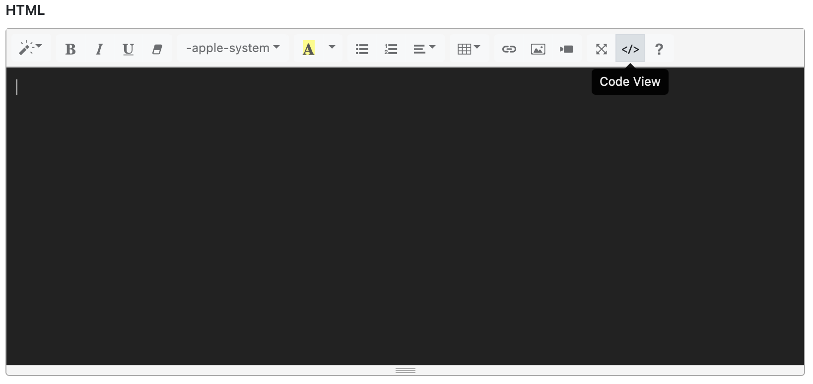Toggle italic formatting
Viewport: 813px width, 384px height.
[x=99, y=49]
